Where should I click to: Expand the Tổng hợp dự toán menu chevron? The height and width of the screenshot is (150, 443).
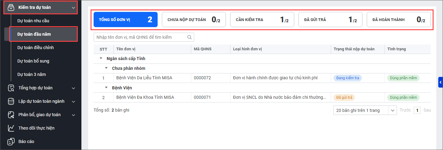pyautogui.click(x=73, y=88)
